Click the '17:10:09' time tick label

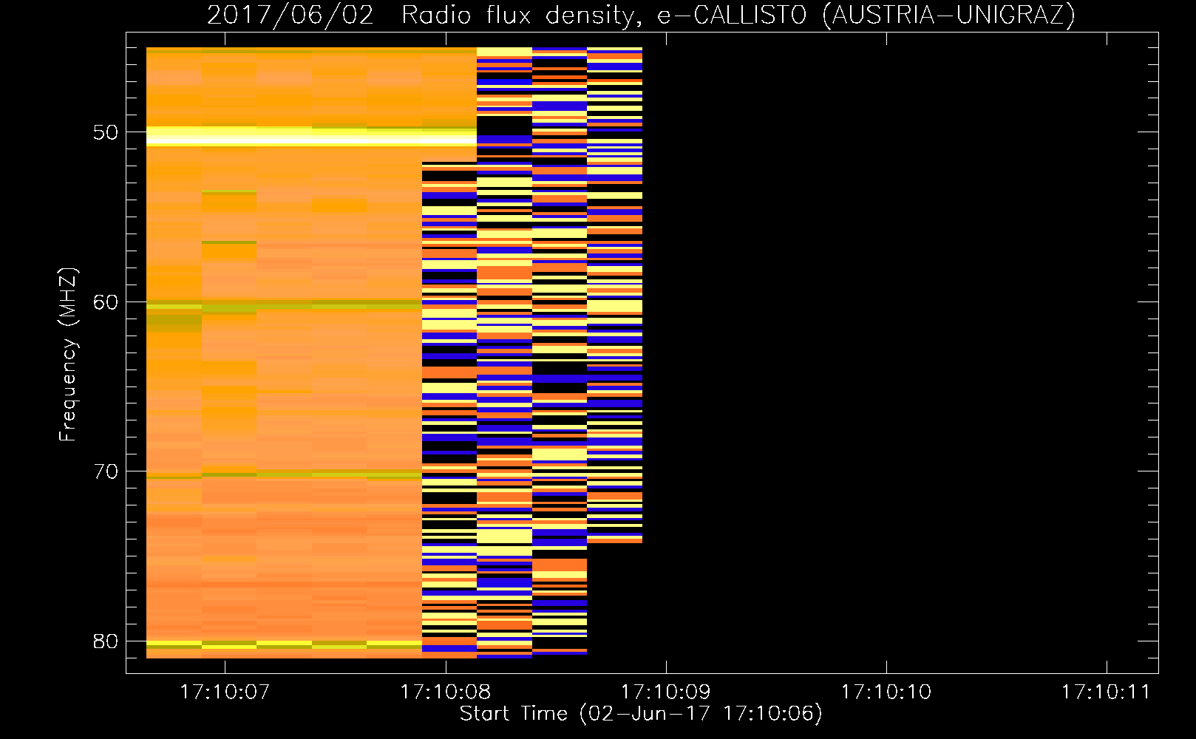[x=666, y=692]
